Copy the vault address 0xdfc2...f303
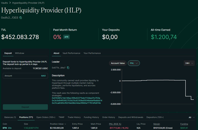Screen dimensions: 198x130 tap(21, 18)
